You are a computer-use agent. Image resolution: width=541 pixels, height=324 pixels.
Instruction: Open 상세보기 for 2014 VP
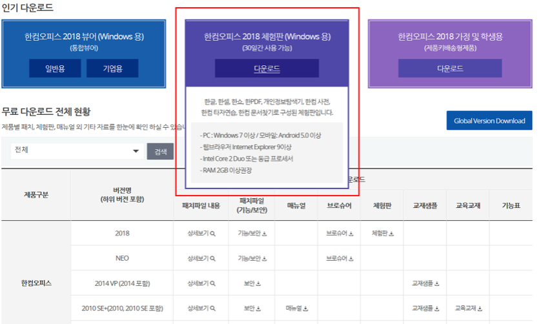pyautogui.click(x=201, y=283)
